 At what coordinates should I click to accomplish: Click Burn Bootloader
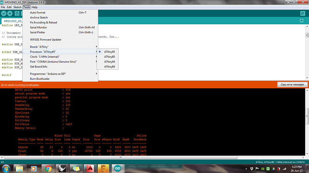click(60, 79)
